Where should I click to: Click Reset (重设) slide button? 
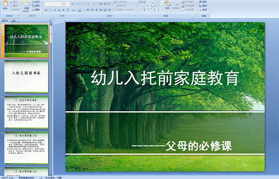pyautogui.click(x=36, y=6)
